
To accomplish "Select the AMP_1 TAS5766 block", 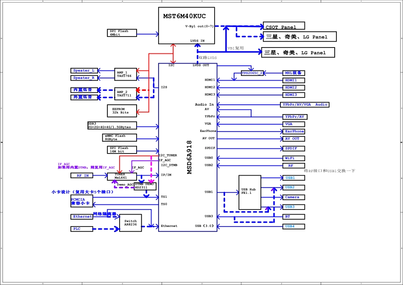I will point(126,74).
